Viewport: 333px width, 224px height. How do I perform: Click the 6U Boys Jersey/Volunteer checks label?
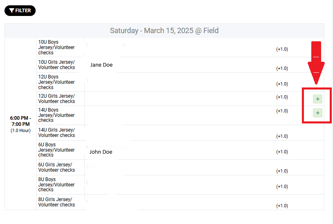click(57, 150)
